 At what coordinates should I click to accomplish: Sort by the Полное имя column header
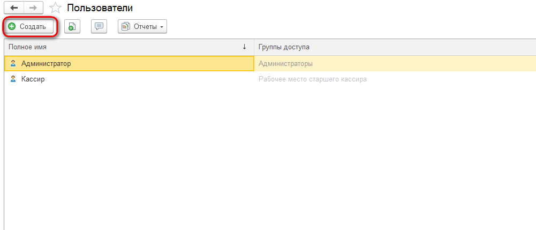[x=129, y=47]
